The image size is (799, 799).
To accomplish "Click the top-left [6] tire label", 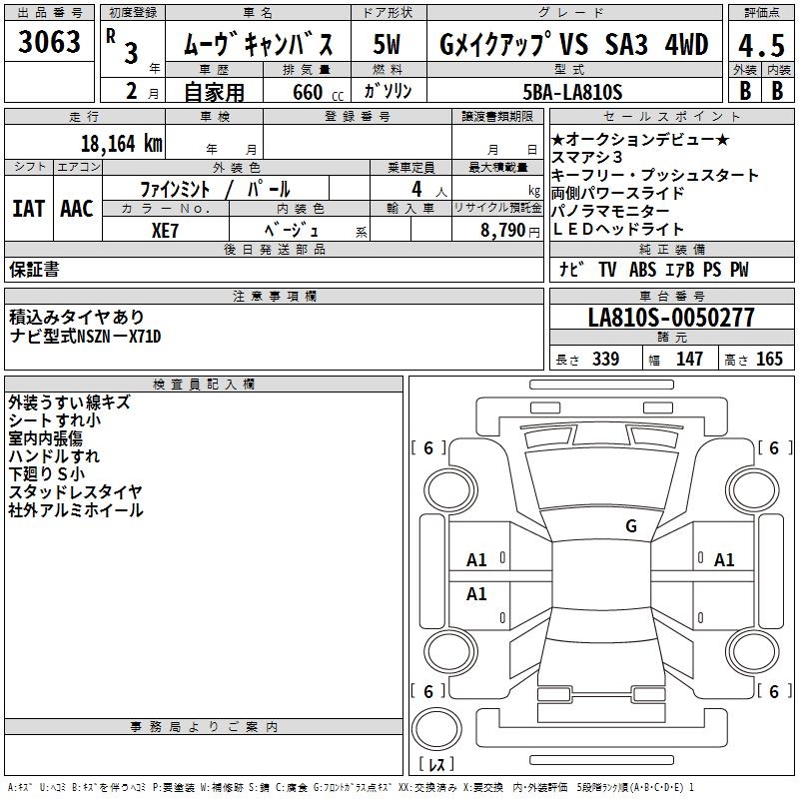I will tap(428, 448).
